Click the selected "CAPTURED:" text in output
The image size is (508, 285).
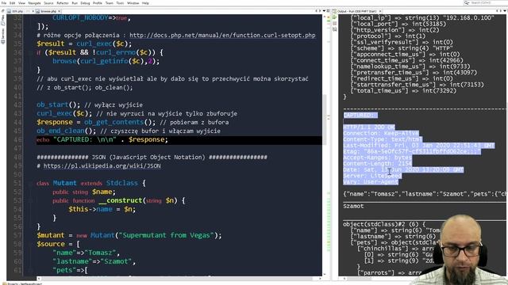tap(360, 116)
